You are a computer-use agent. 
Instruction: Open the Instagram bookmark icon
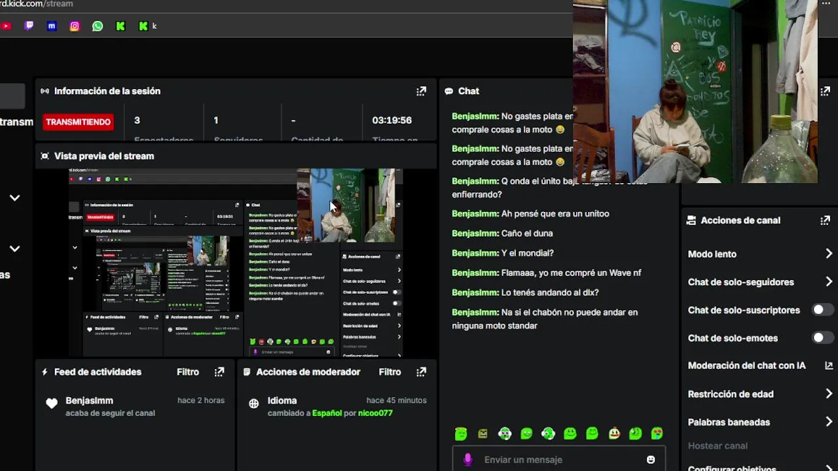pos(75,26)
